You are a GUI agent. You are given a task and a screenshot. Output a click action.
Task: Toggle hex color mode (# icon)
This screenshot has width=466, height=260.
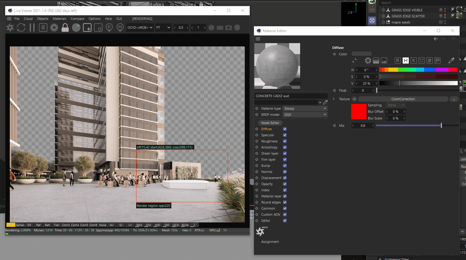point(429,60)
